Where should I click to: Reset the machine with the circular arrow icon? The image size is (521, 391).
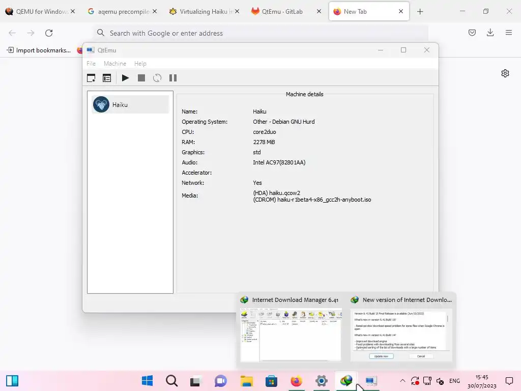157,78
